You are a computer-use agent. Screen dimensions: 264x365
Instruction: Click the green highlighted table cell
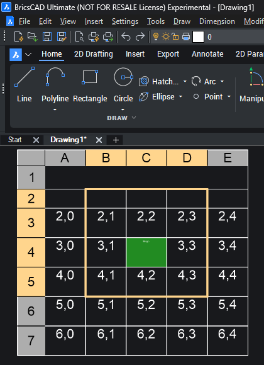pos(146,252)
